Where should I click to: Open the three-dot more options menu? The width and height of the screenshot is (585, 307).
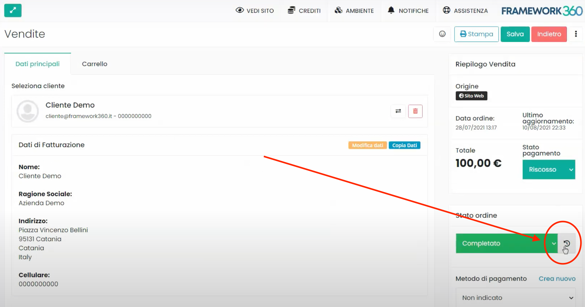pos(576,34)
